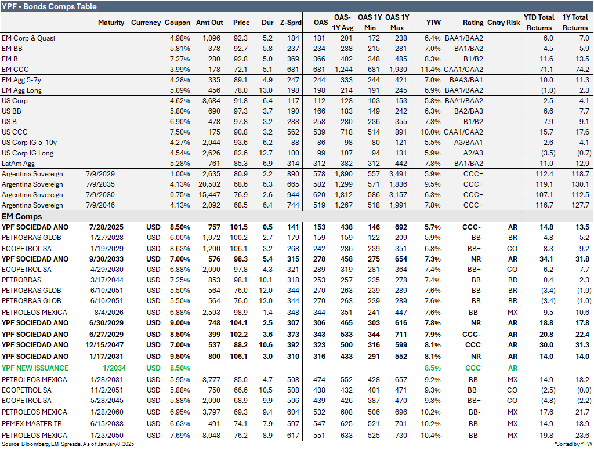Click Petroleos Mexica maturity 1/23/2050

tap(107, 436)
